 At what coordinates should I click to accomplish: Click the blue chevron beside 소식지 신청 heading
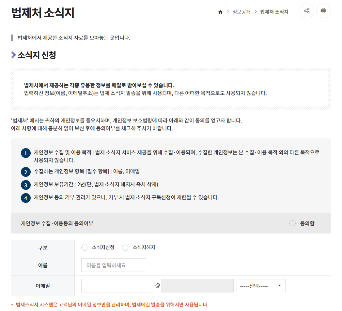tap(13, 54)
